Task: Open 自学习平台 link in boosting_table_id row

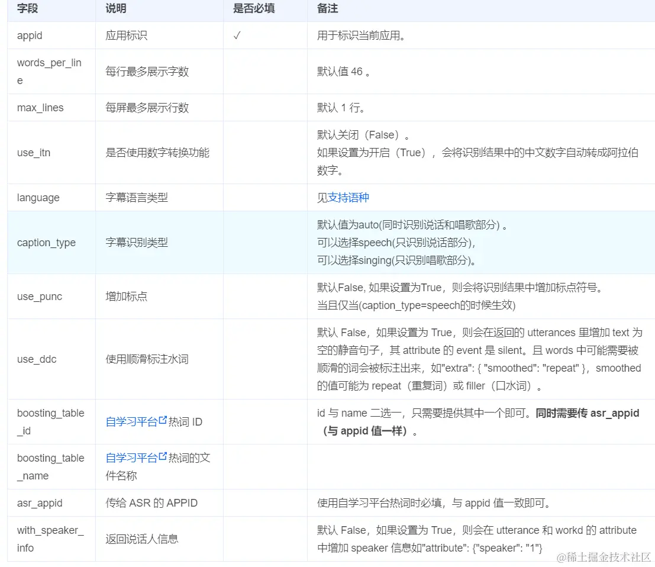Action: (131, 422)
